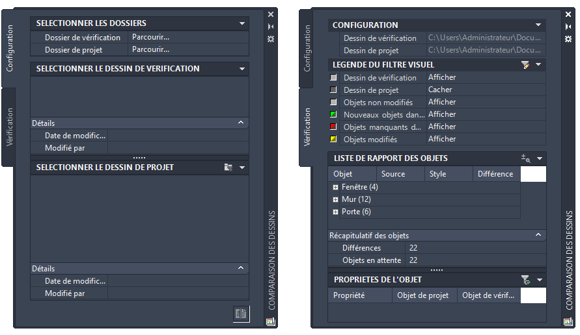This screenshot has height=335, width=580.
Task: Click Parcourir for Dossier de projet
Action: tap(150, 49)
